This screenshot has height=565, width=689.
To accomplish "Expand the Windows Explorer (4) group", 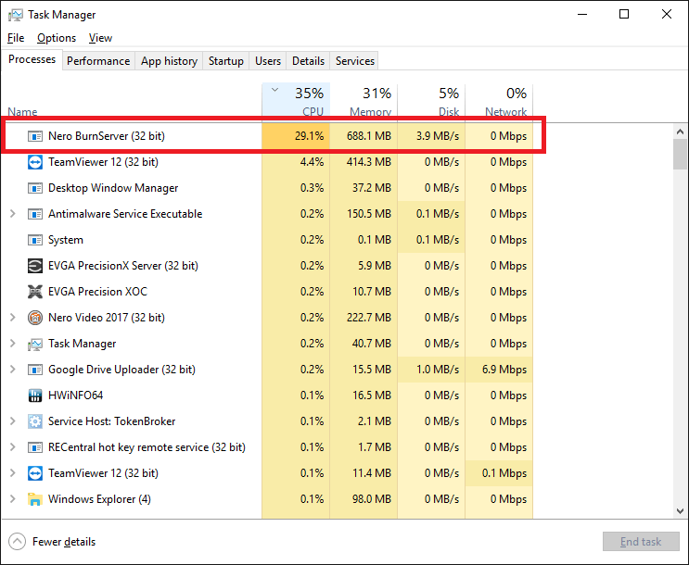I will point(13,498).
